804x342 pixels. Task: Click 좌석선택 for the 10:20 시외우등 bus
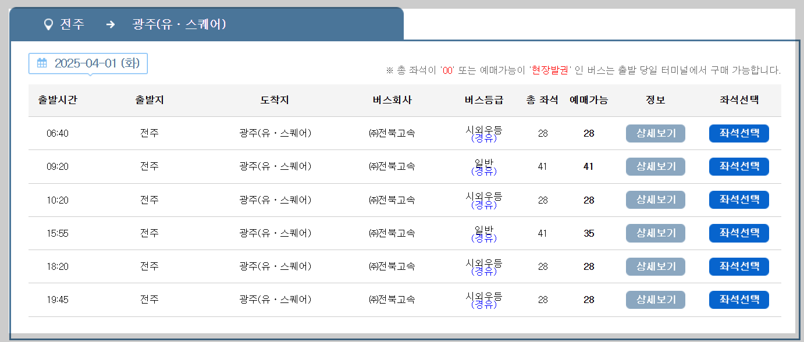coord(739,199)
